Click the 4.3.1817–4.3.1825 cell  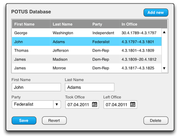pos(140,68)
